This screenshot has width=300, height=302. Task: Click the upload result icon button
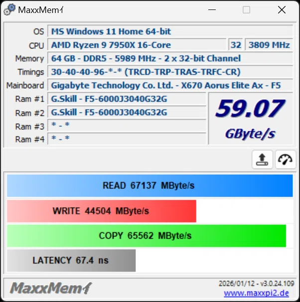point(262,160)
